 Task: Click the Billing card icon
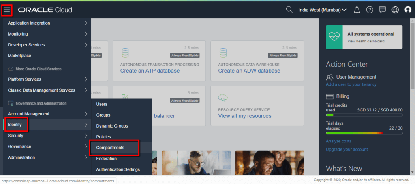pos(329,96)
